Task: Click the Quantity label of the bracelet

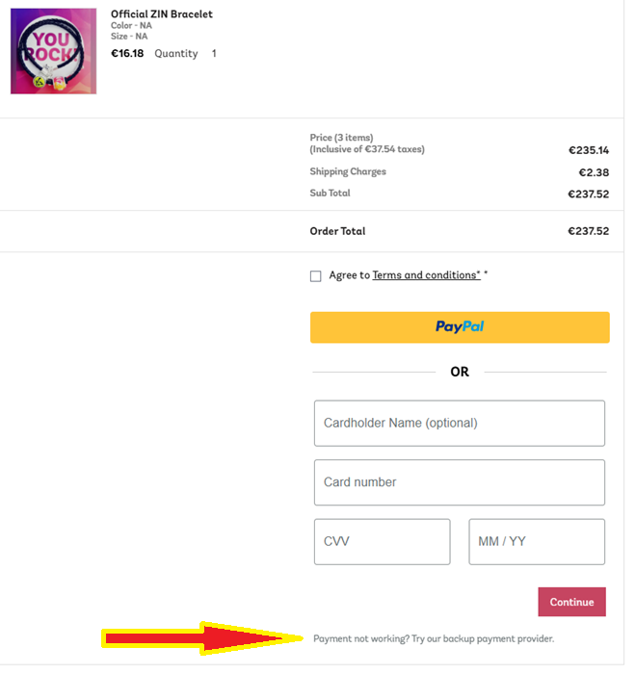Action: coord(176,54)
